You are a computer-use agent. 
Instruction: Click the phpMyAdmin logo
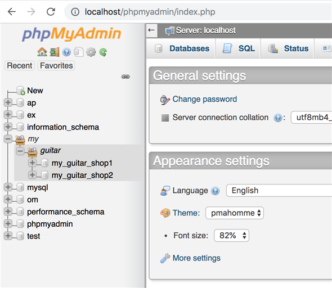(x=71, y=34)
